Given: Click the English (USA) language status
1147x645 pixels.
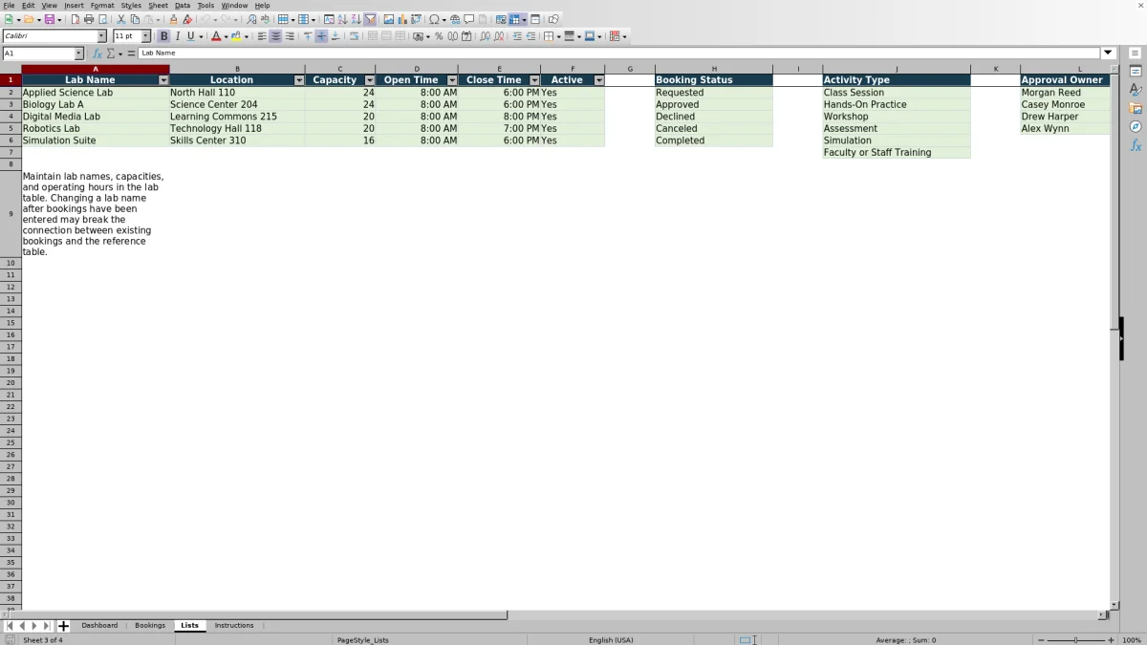Looking at the screenshot, I should pyautogui.click(x=611, y=640).
